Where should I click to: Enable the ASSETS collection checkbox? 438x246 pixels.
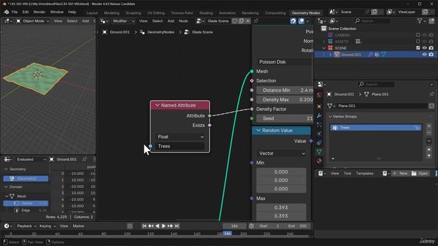click(x=418, y=41)
